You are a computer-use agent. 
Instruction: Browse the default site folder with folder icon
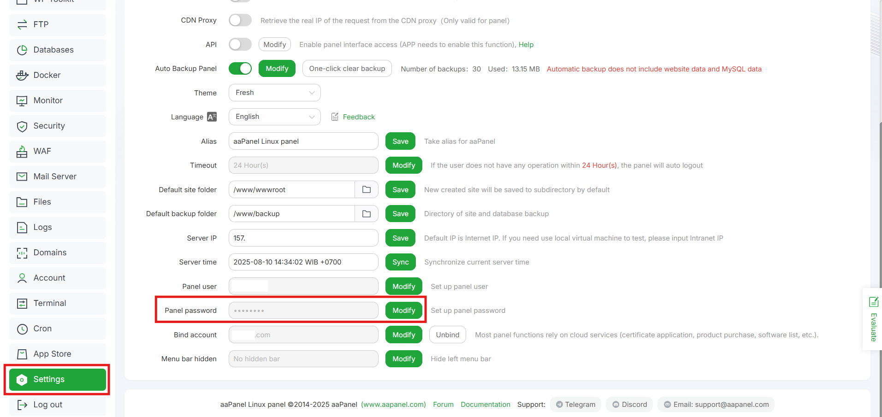(x=366, y=189)
